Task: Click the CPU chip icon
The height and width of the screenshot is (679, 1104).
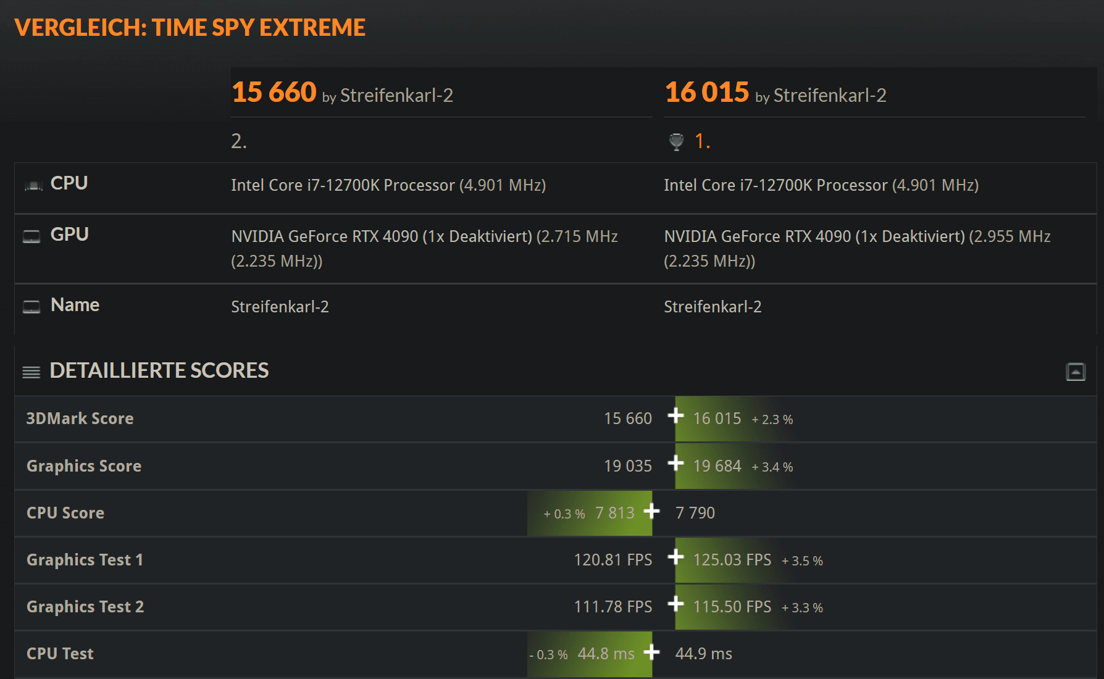Action: tap(33, 185)
